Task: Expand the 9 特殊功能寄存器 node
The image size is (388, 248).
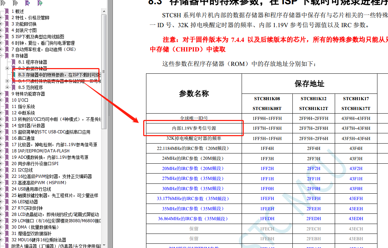Action: pos(1,94)
